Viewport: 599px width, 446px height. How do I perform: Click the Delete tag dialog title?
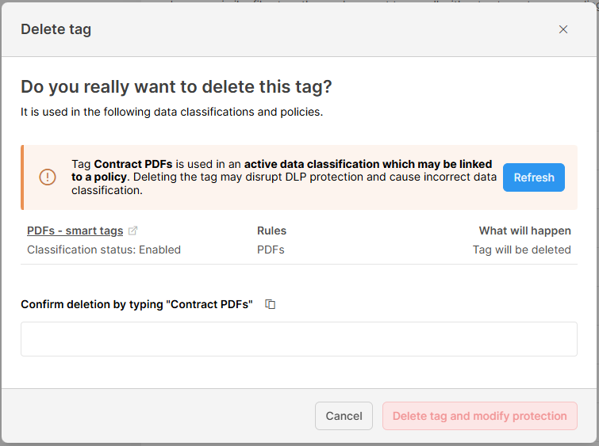[x=56, y=29]
